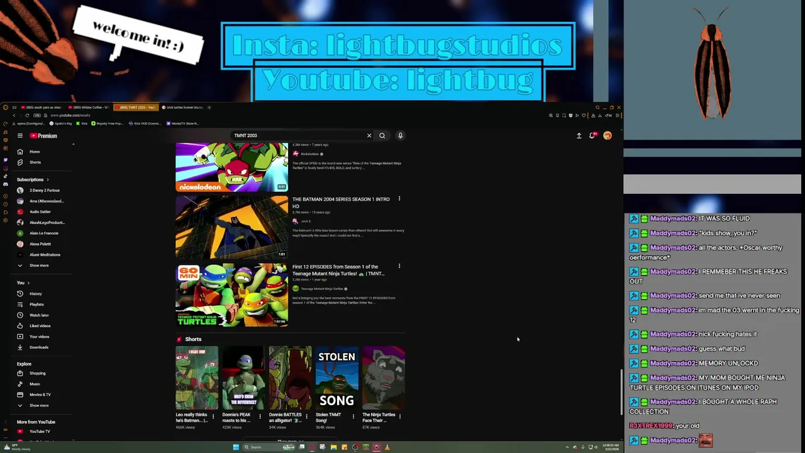Click the search magnifier button

(x=382, y=135)
